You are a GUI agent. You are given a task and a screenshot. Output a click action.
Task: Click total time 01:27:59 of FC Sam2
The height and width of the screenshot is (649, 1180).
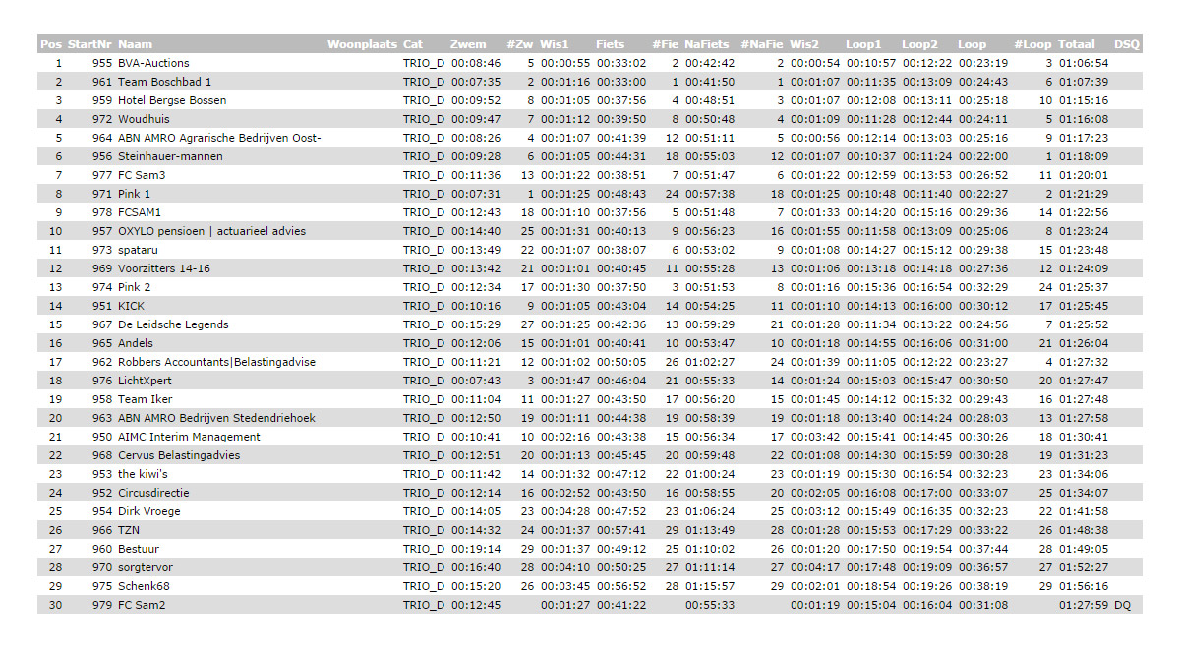[1084, 605]
